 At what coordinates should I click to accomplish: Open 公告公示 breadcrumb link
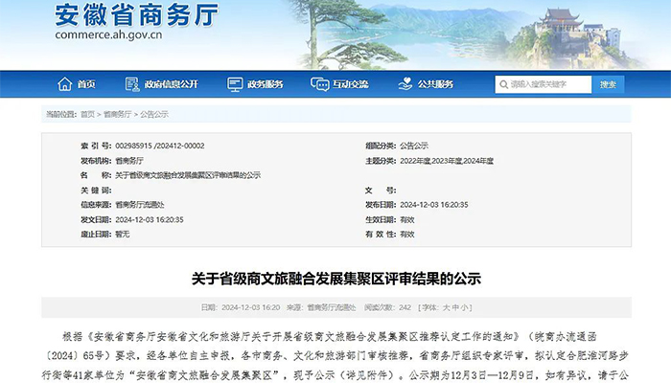153,114
